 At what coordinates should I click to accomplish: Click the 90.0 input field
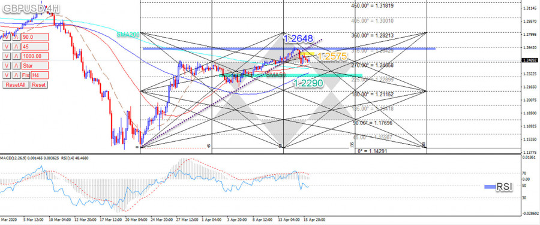point(35,37)
